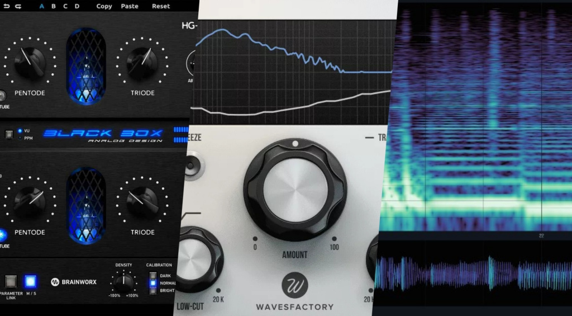Set calibration to BRIGHT
Image resolution: width=572 pixels, height=316 pixels.
pyautogui.click(x=153, y=291)
